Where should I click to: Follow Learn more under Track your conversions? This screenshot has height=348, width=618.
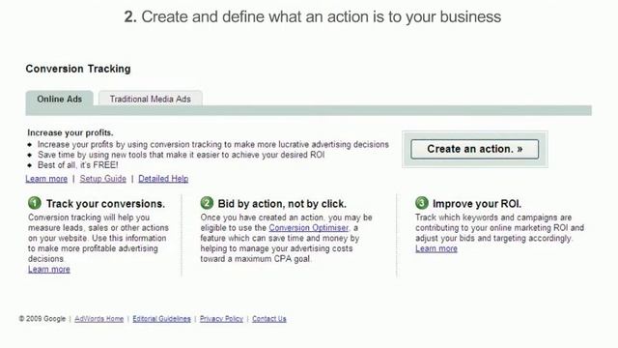pyautogui.click(x=49, y=269)
